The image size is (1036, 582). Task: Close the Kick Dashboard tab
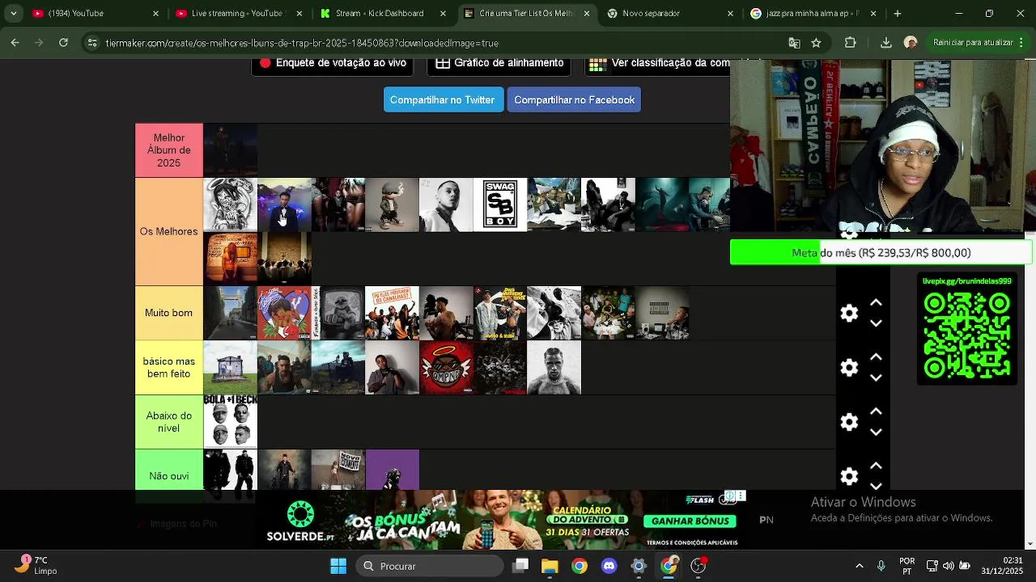pos(444,13)
